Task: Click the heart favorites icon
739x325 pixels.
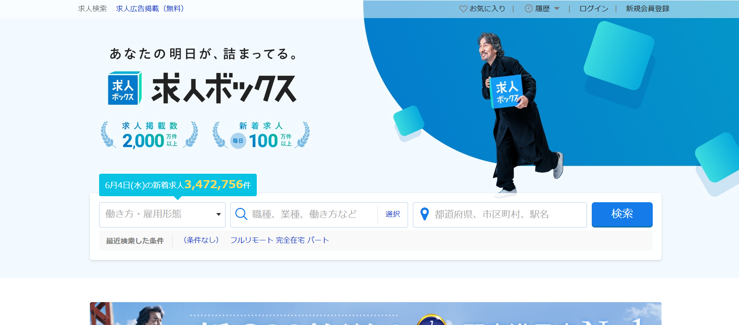Action: pyautogui.click(x=463, y=8)
